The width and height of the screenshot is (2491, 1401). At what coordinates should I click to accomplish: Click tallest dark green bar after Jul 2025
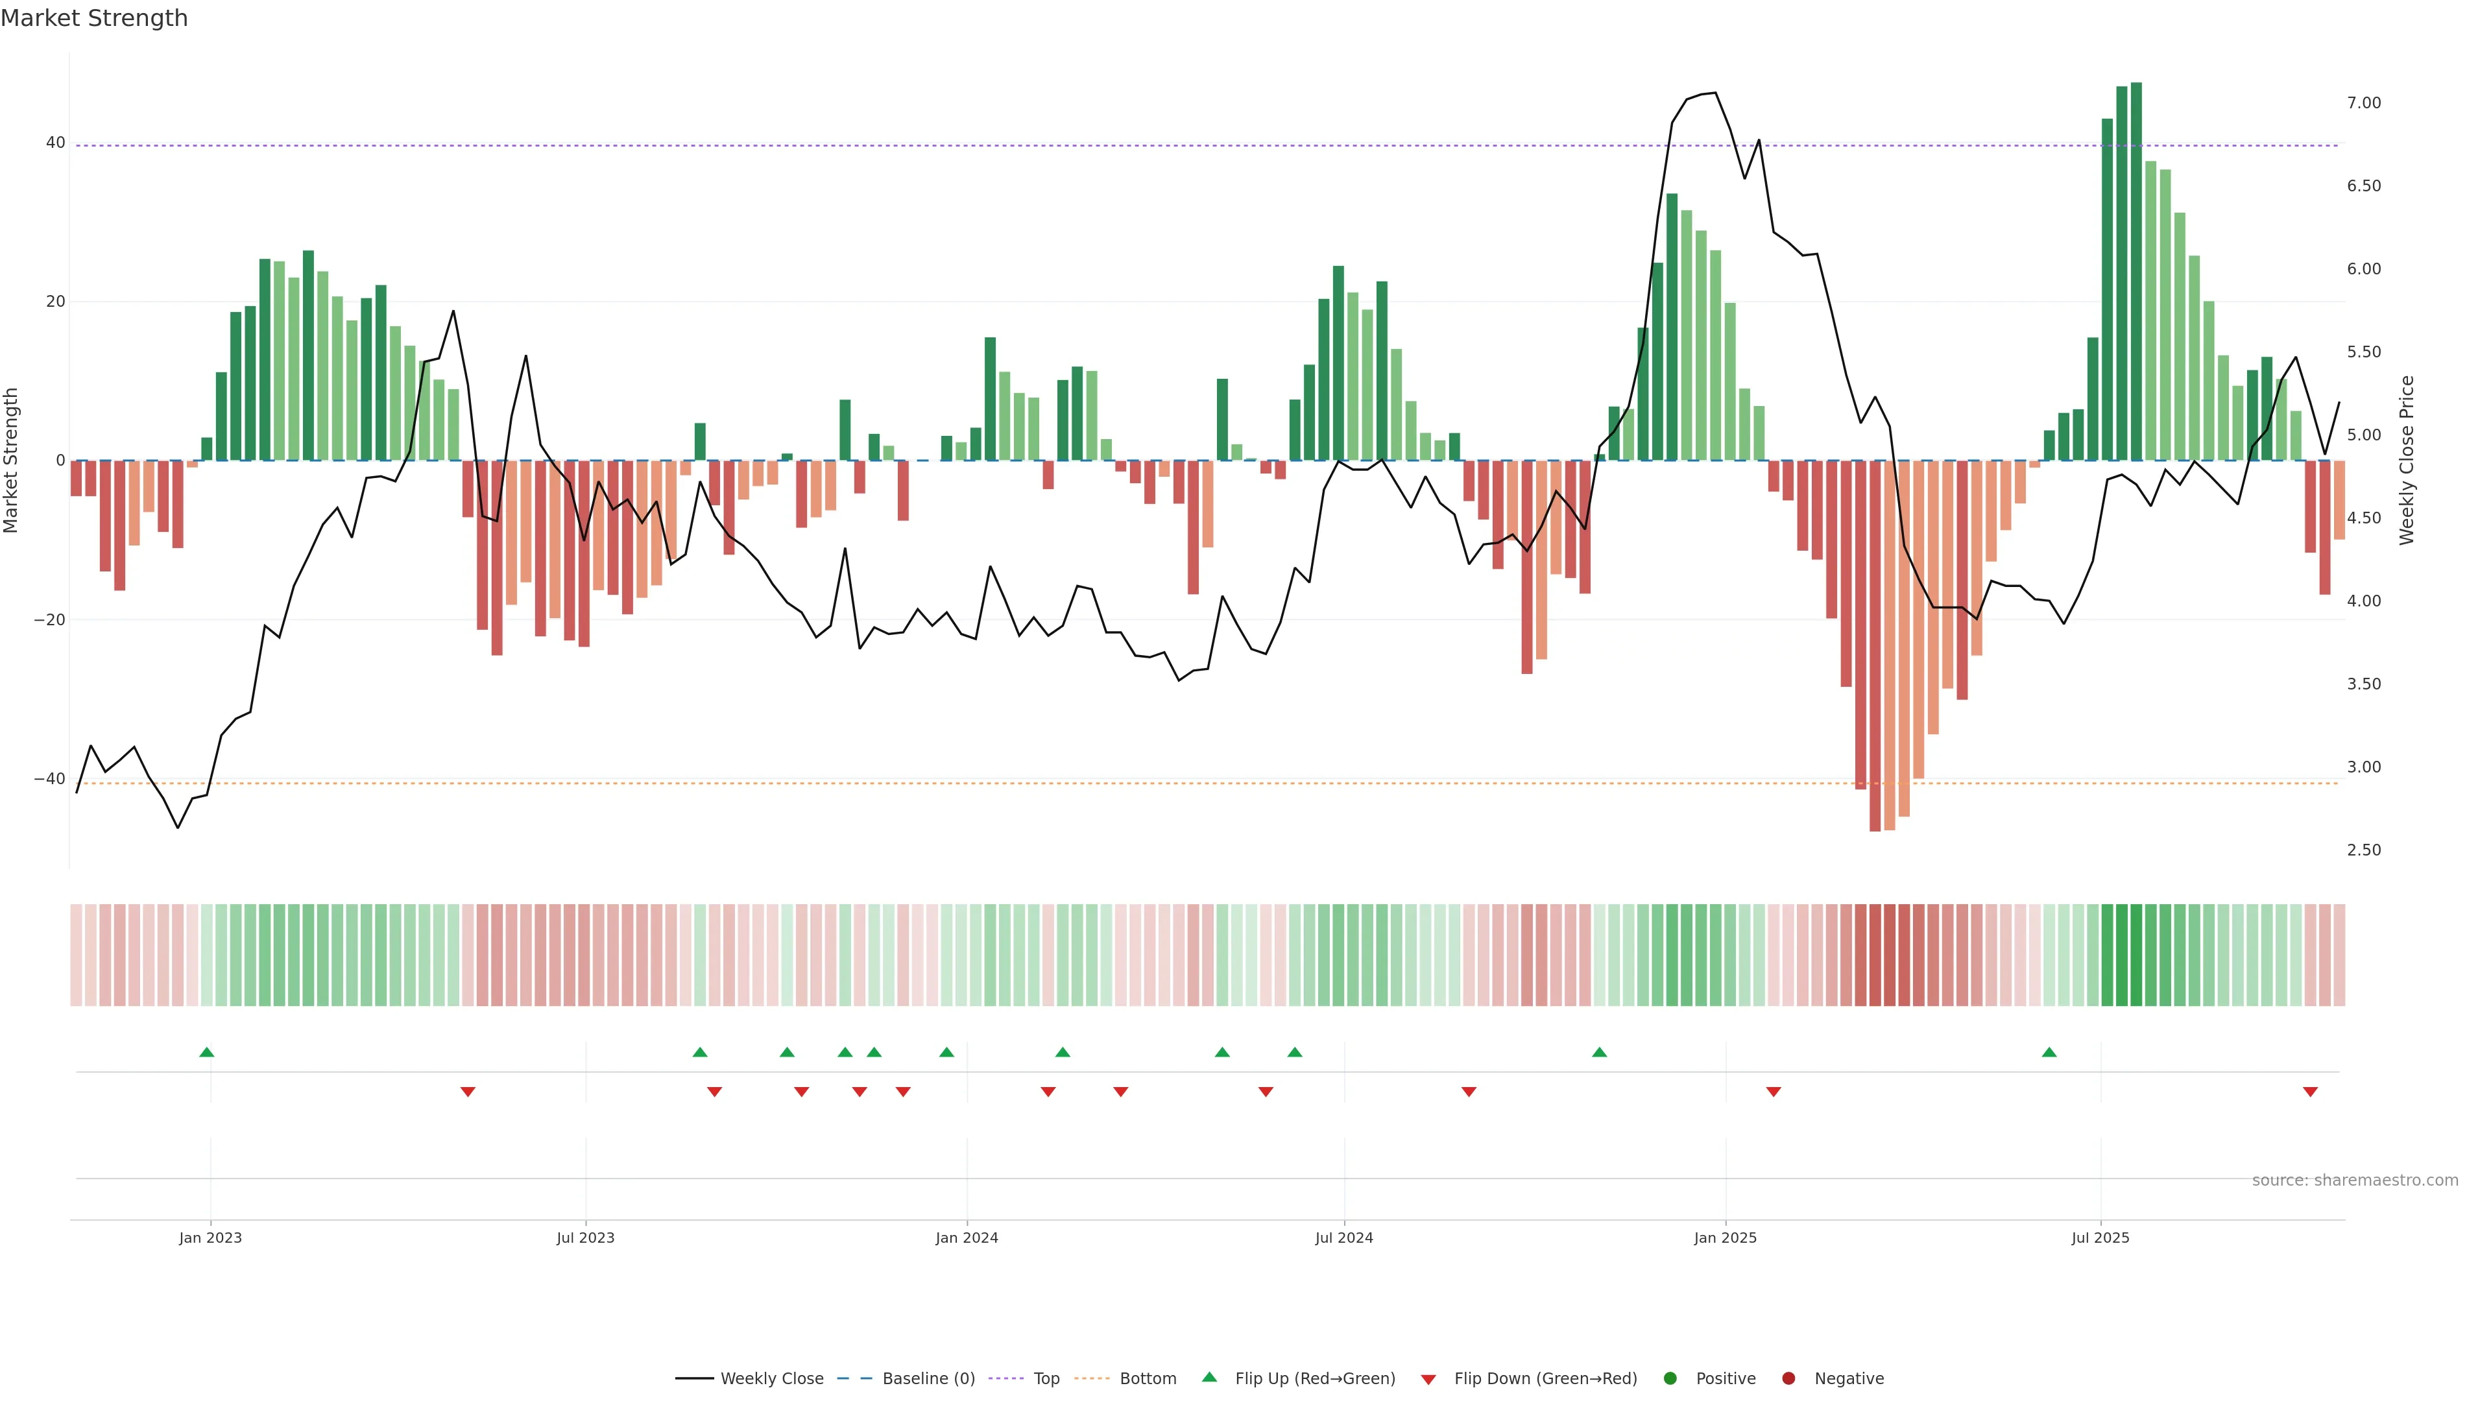(x=2136, y=270)
